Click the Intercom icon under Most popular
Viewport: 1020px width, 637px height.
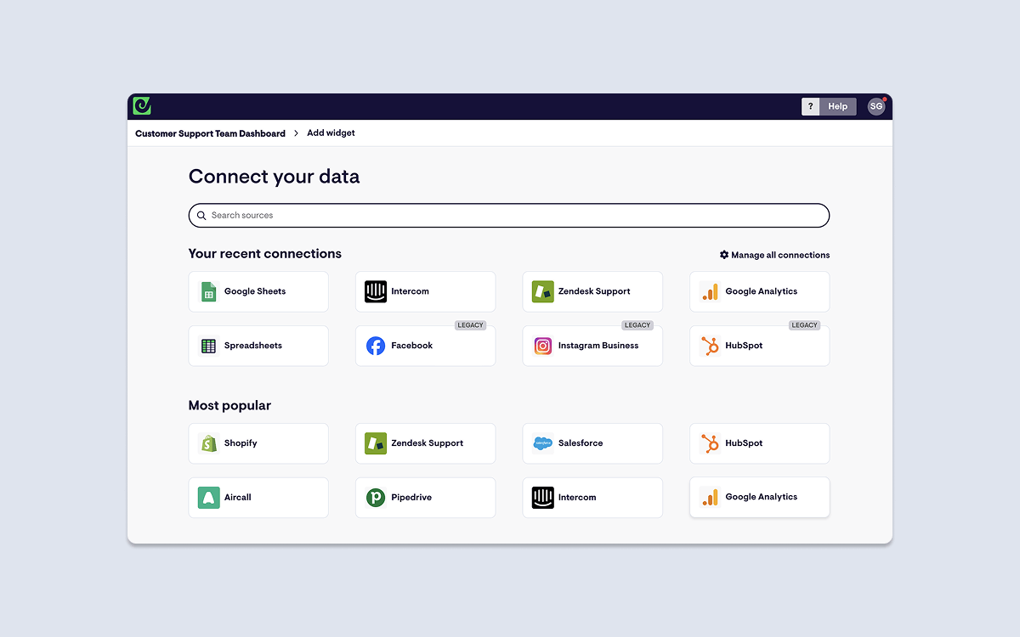(x=542, y=498)
